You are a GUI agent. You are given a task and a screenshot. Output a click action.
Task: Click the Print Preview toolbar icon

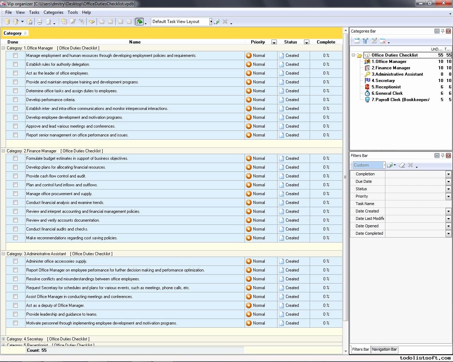48,22
